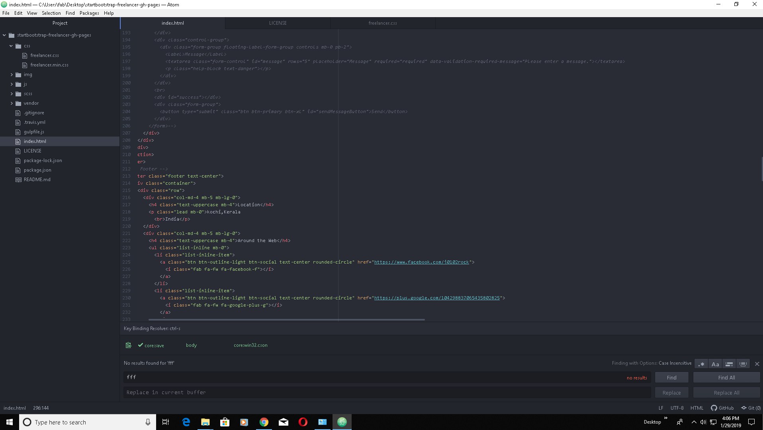Focus the 'Replace in current buffer' field
This screenshot has height=430, width=763.
click(387, 393)
